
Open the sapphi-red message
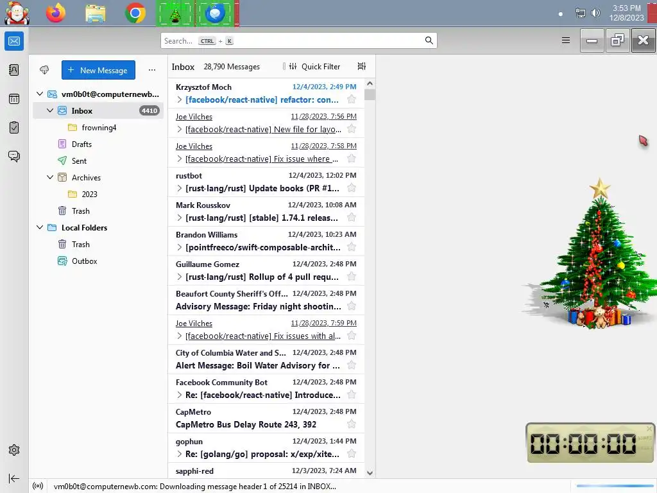point(266,471)
